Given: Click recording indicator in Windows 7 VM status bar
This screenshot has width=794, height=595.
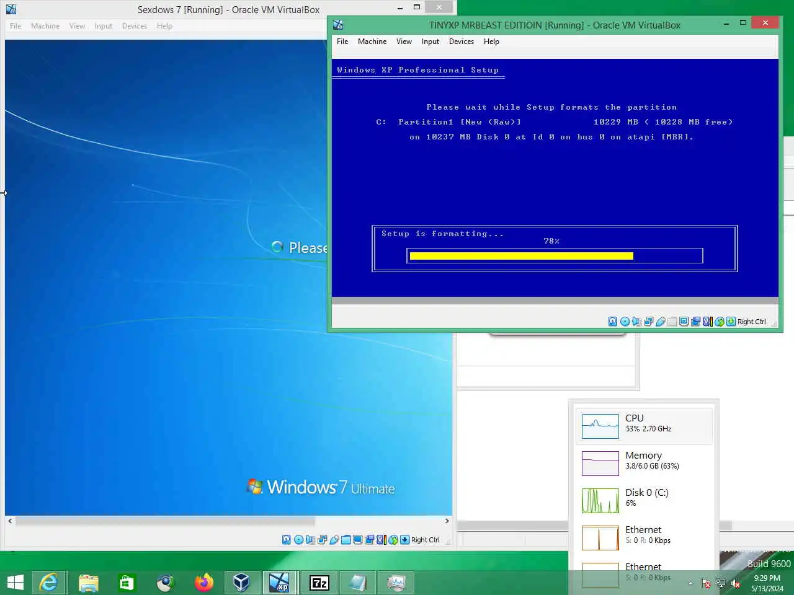Looking at the screenshot, I should (369, 540).
